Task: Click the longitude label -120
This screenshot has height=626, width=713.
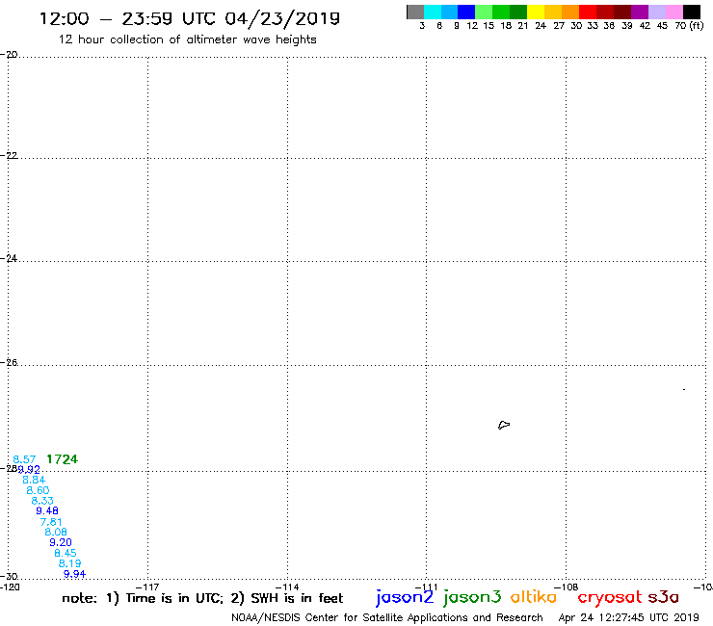Action: pos(10,587)
